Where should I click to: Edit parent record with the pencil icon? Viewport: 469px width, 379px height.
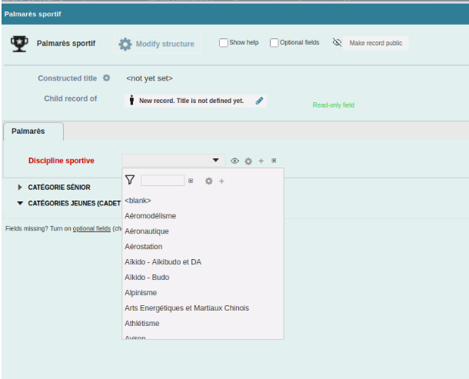point(259,101)
